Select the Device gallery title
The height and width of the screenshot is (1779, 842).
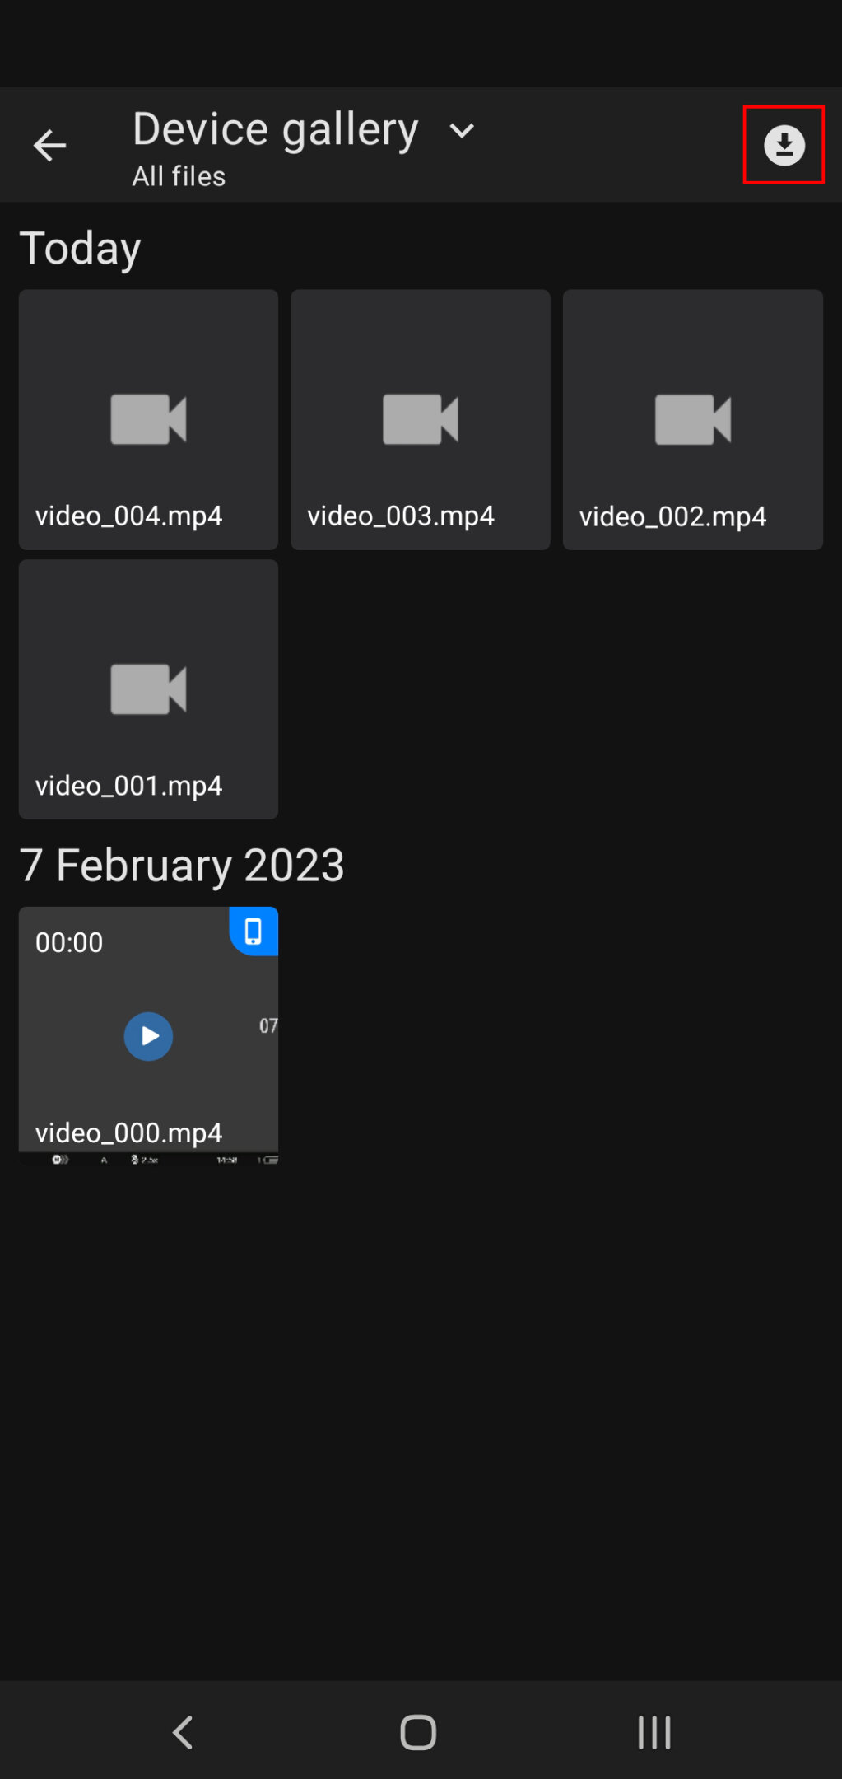276,130
